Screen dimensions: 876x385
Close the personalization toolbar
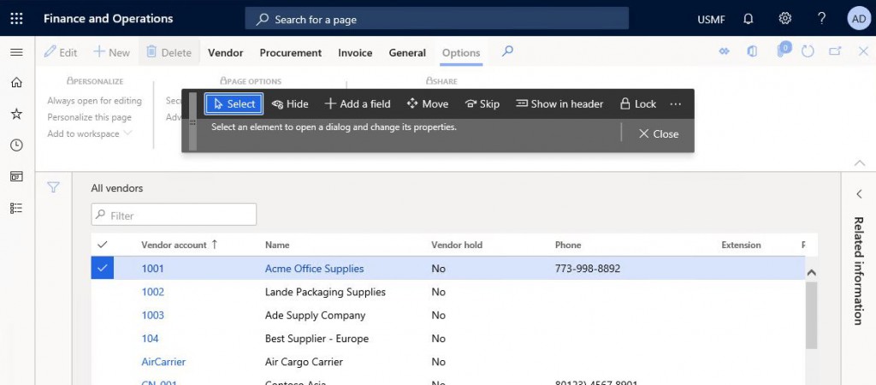(x=659, y=134)
